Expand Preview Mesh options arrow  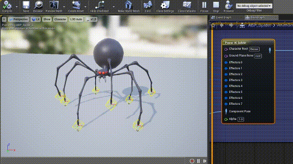(x=64, y=7)
